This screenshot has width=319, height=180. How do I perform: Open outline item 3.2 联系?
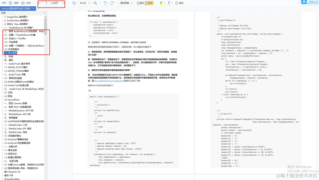[x=8, y=96]
